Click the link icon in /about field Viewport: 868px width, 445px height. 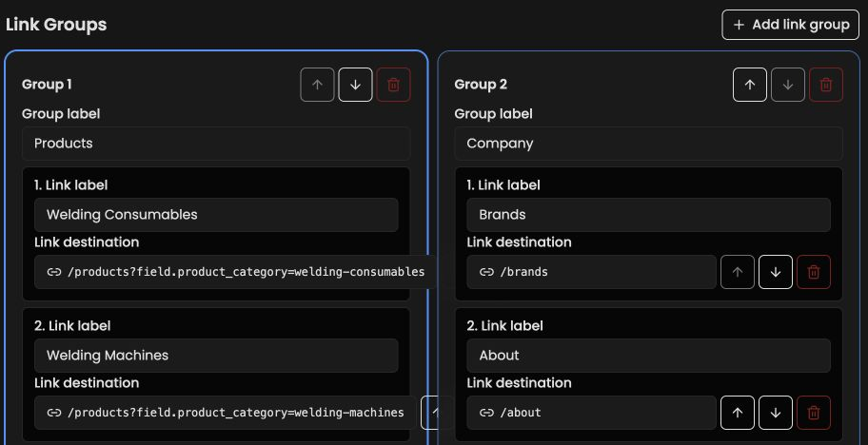point(486,413)
